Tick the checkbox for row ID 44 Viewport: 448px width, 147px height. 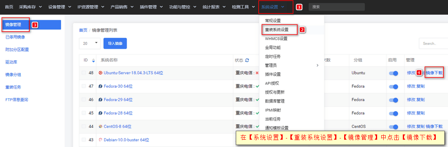[x=84, y=126]
